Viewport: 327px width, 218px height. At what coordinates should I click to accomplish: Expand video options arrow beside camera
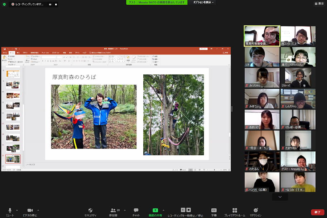pyautogui.click(x=38, y=210)
